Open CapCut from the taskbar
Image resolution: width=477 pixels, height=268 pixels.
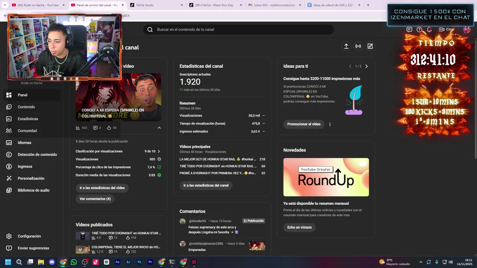[x=107, y=262]
